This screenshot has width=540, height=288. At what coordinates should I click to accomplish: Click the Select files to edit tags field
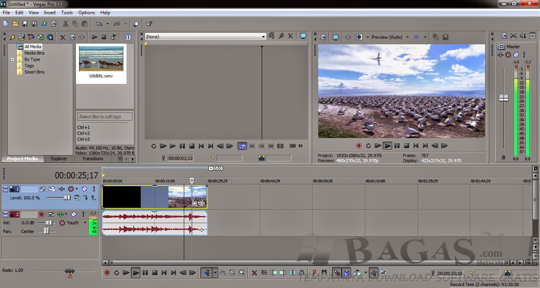pos(105,116)
